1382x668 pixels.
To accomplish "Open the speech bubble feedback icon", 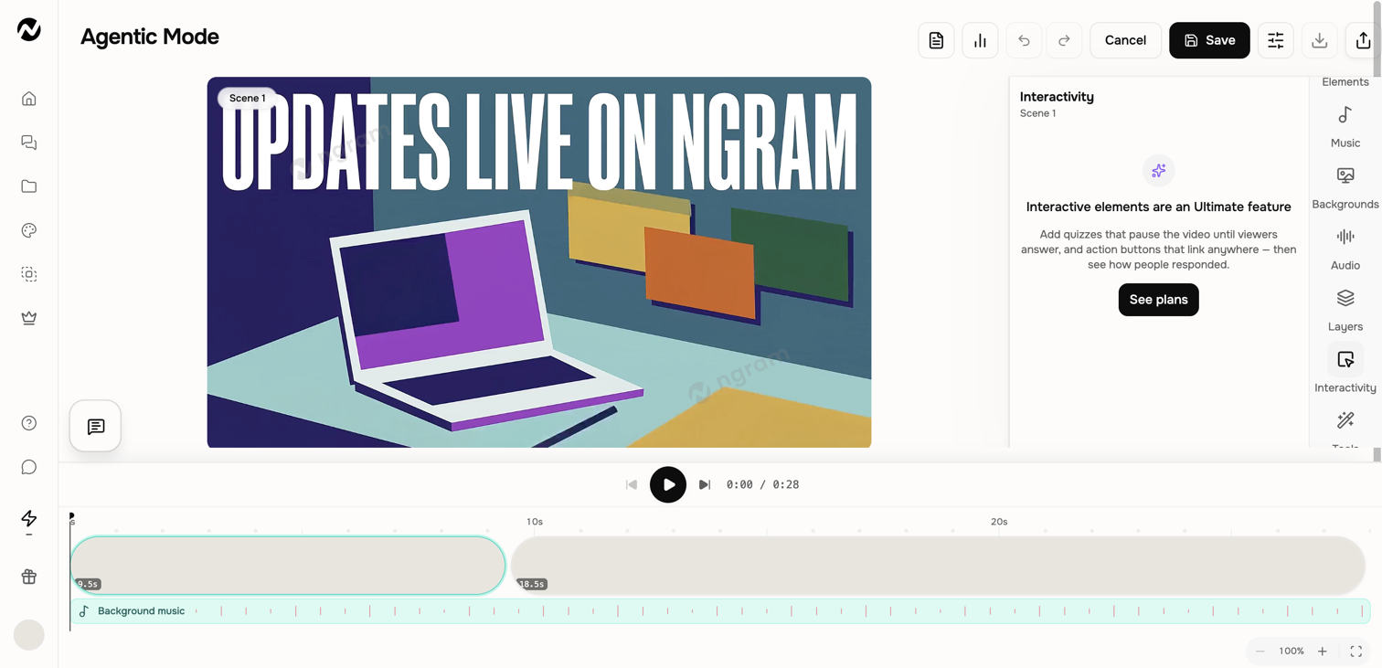I will click(29, 467).
